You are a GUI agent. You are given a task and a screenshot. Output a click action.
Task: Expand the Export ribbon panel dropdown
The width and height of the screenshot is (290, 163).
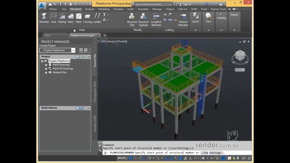pos(234,30)
